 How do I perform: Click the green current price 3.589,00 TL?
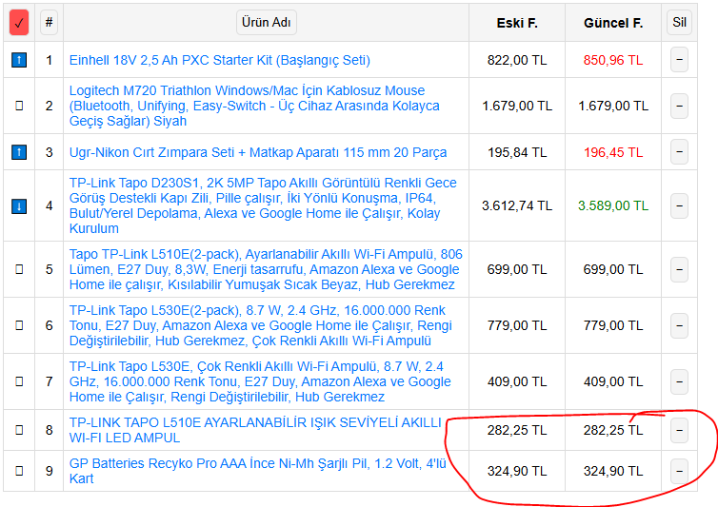(x=613, y=205)
